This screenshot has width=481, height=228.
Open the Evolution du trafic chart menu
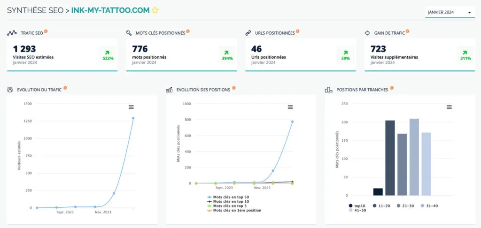(x=132, y=107)
